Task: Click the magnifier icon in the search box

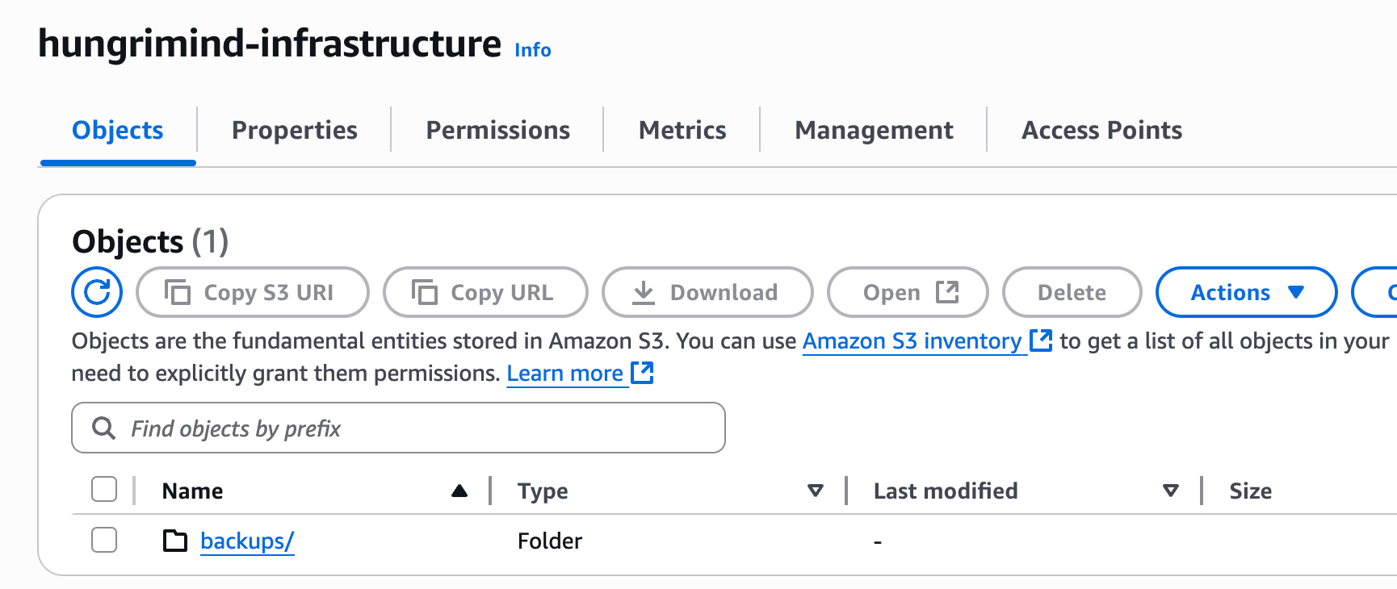Action: [x=103, y=428]
